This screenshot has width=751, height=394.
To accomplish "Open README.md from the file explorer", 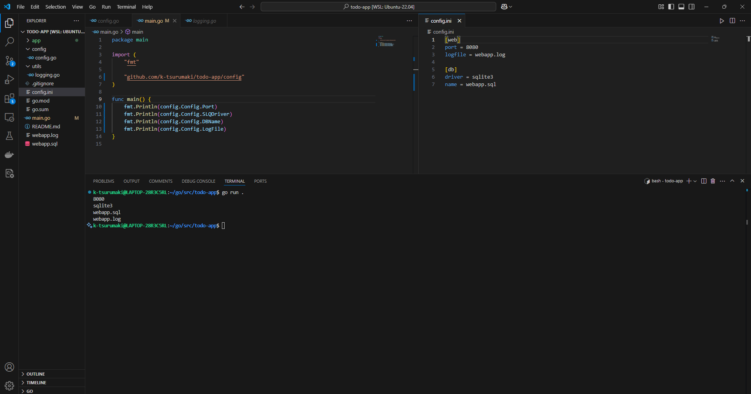I will pyautogui.click(x=46, y=127).
